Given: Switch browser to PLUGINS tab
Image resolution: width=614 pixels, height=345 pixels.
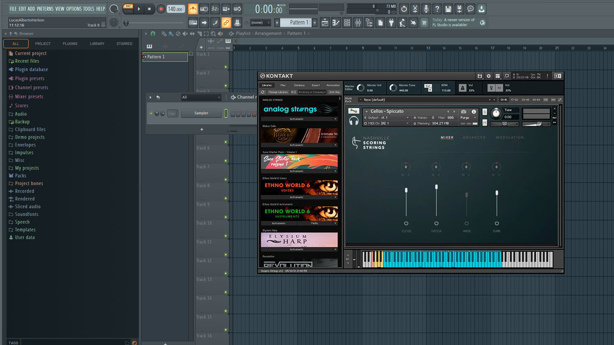Looking at the screenshot, I should pos(70,44).
